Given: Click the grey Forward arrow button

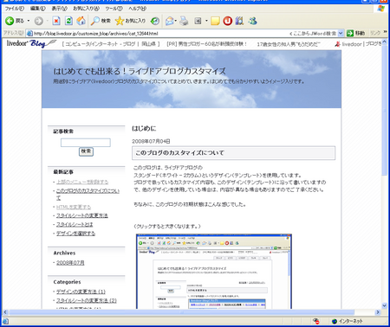Looking at the screenshot, I should (x=38, y=21).
